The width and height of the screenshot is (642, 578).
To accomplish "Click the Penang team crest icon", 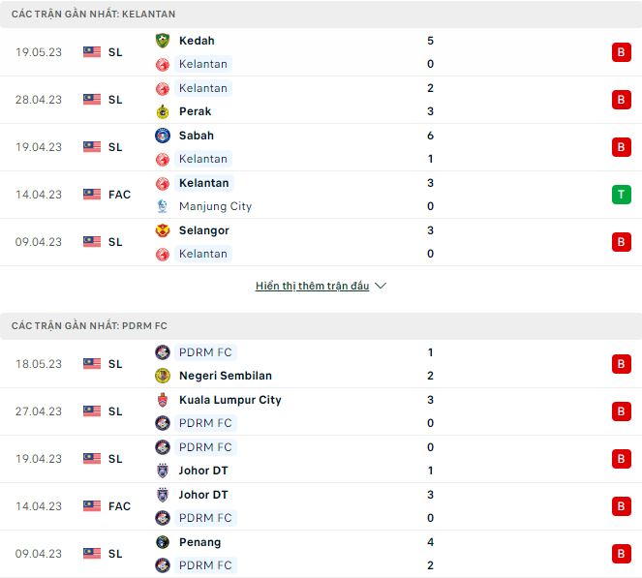I will click(162, 542).
